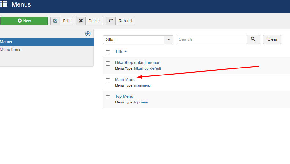290x164 pixels.
Task: Clear the search filter
Action: 272,39
